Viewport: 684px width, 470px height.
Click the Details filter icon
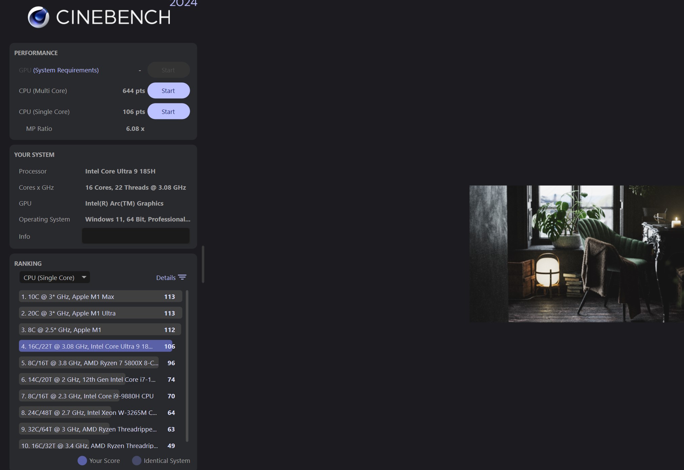click(x=182, y=278)
